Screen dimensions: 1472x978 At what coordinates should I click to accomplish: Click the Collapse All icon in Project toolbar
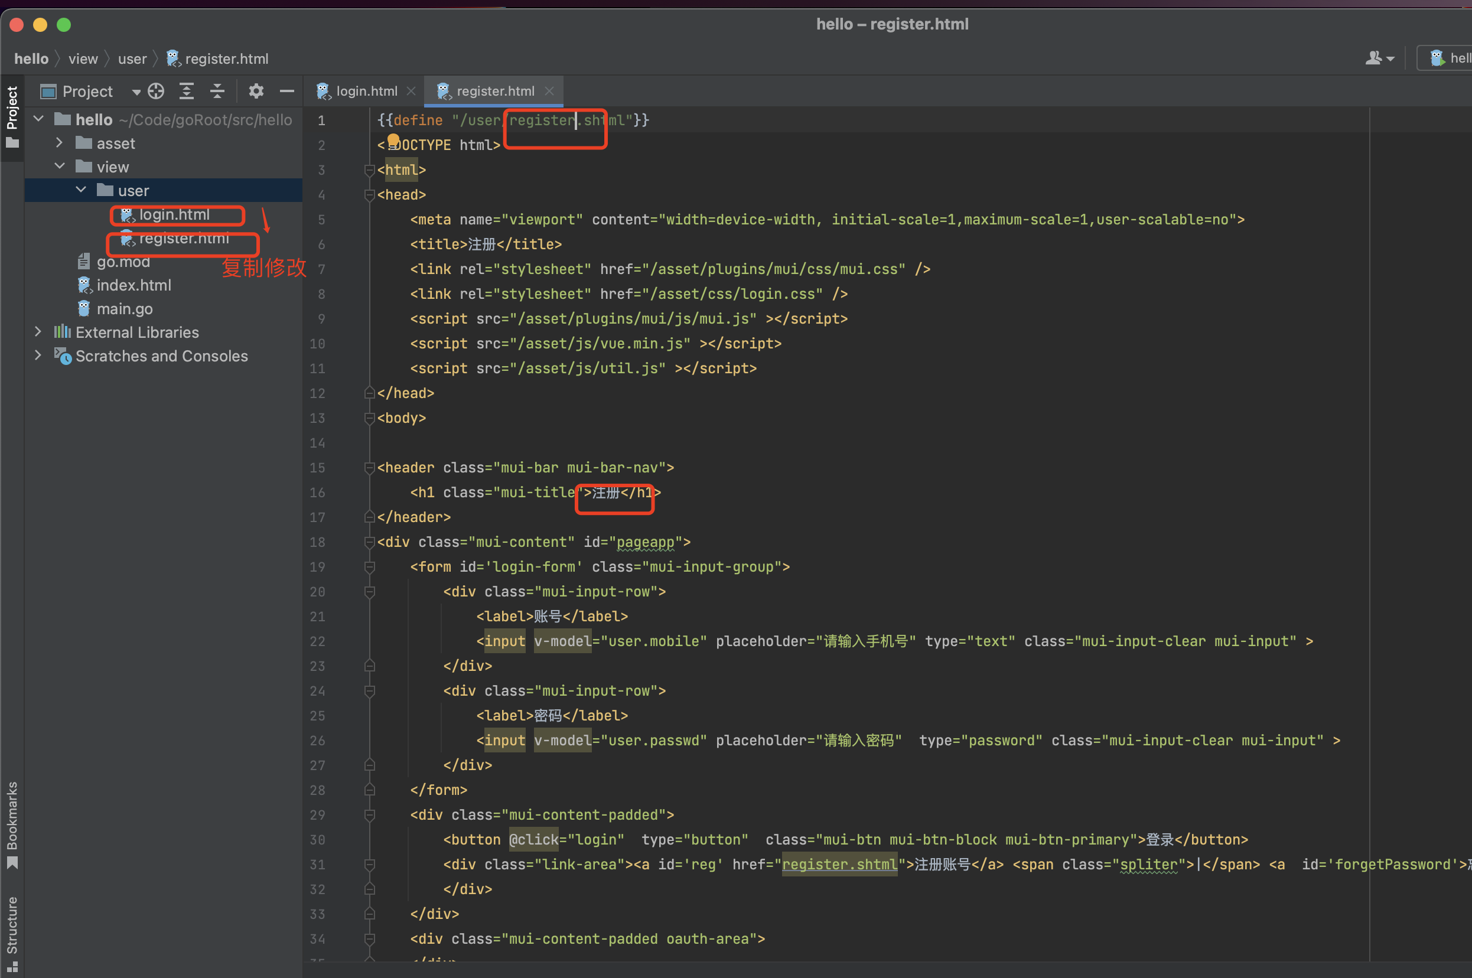pos(217,91)
